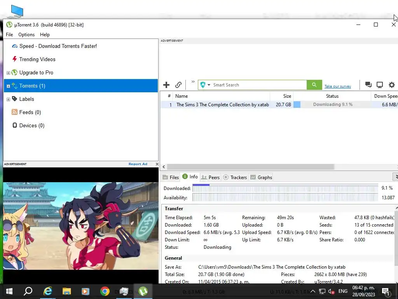Click the Save As path value
398x299 pixels.
pyautogui.click(x=272, y=267)
